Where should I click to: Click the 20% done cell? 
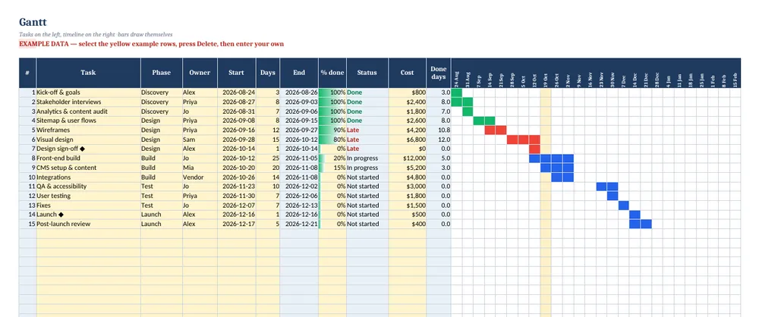(x=332, y=158)
